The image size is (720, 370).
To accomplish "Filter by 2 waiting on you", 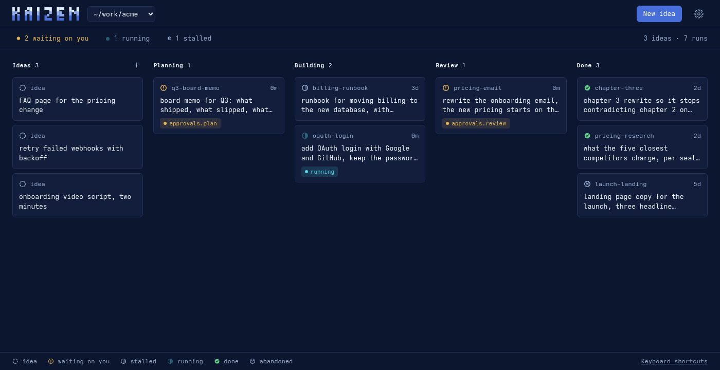I will pos(52,39).
